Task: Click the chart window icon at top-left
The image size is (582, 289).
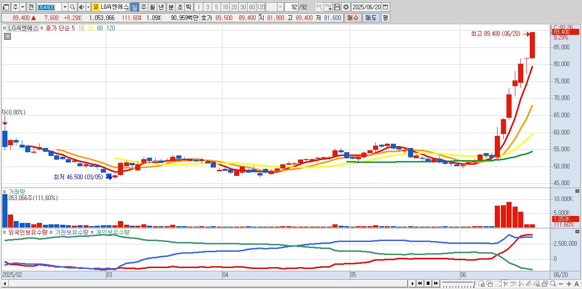Action: click(6, 7)
